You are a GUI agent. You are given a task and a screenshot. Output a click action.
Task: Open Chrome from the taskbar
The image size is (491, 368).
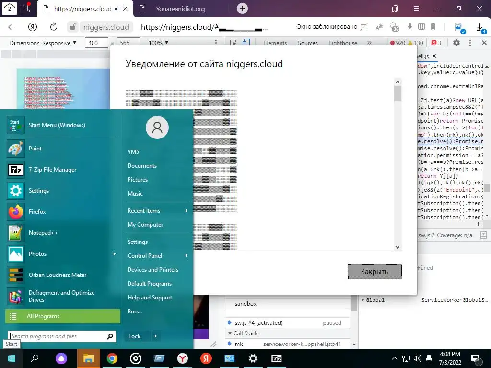pyautogui.click(x=112, y=358)
